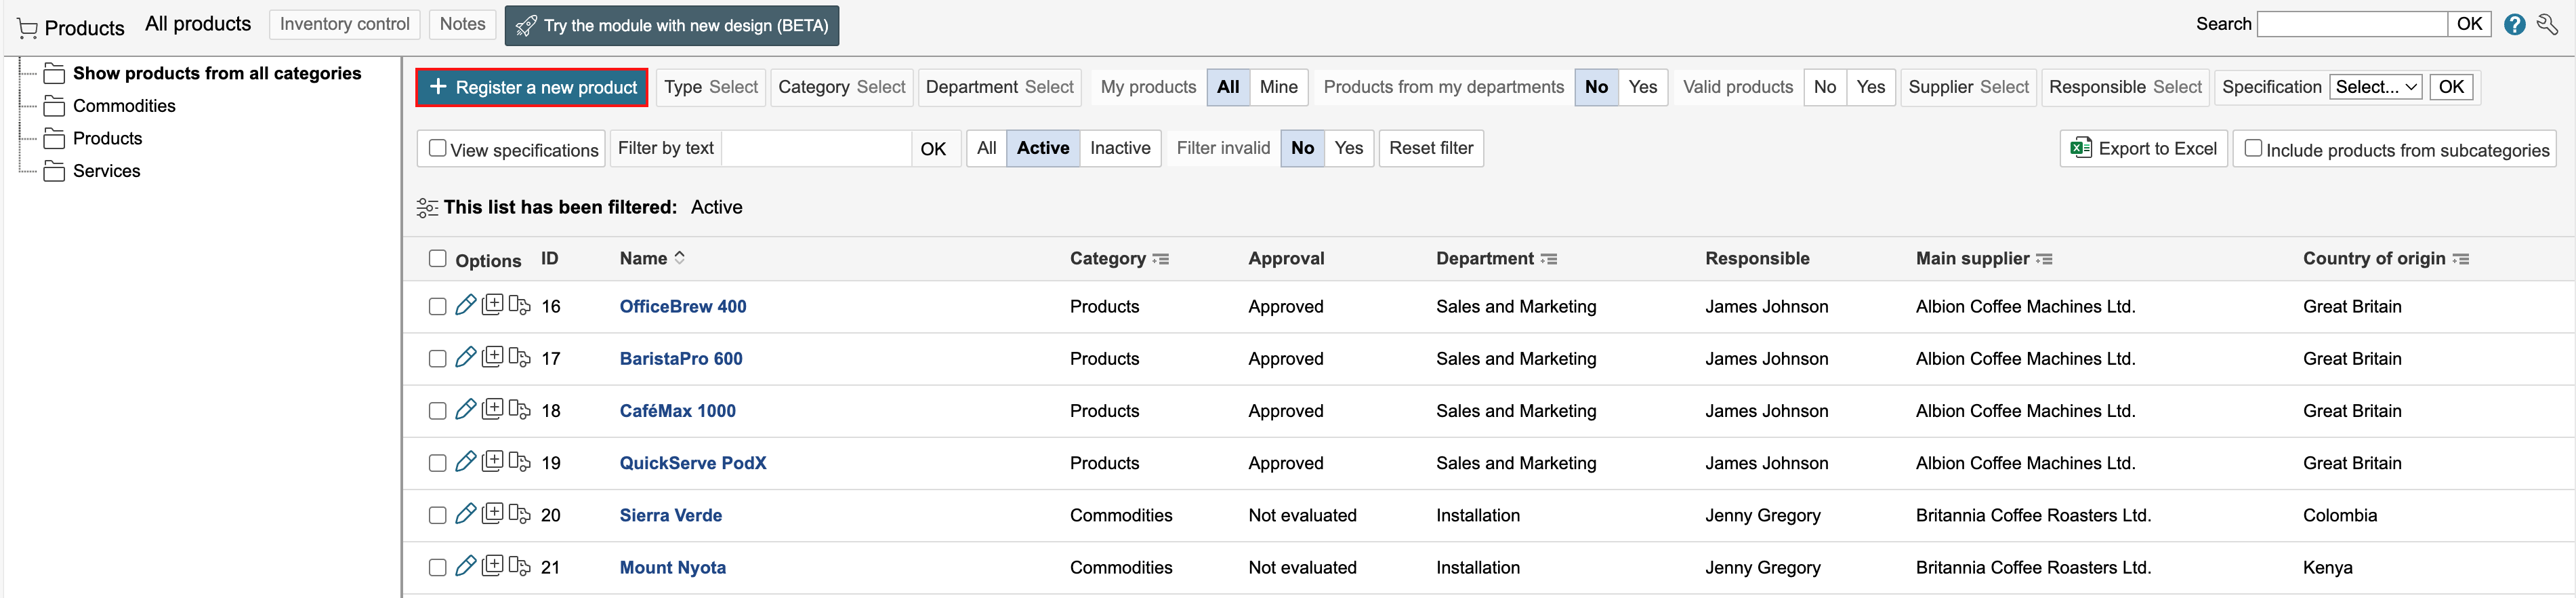This screenshot has width=2576, height=598.
Task: Tick the Mount Nyota row checkbox
Action: (x=437, y=567)
